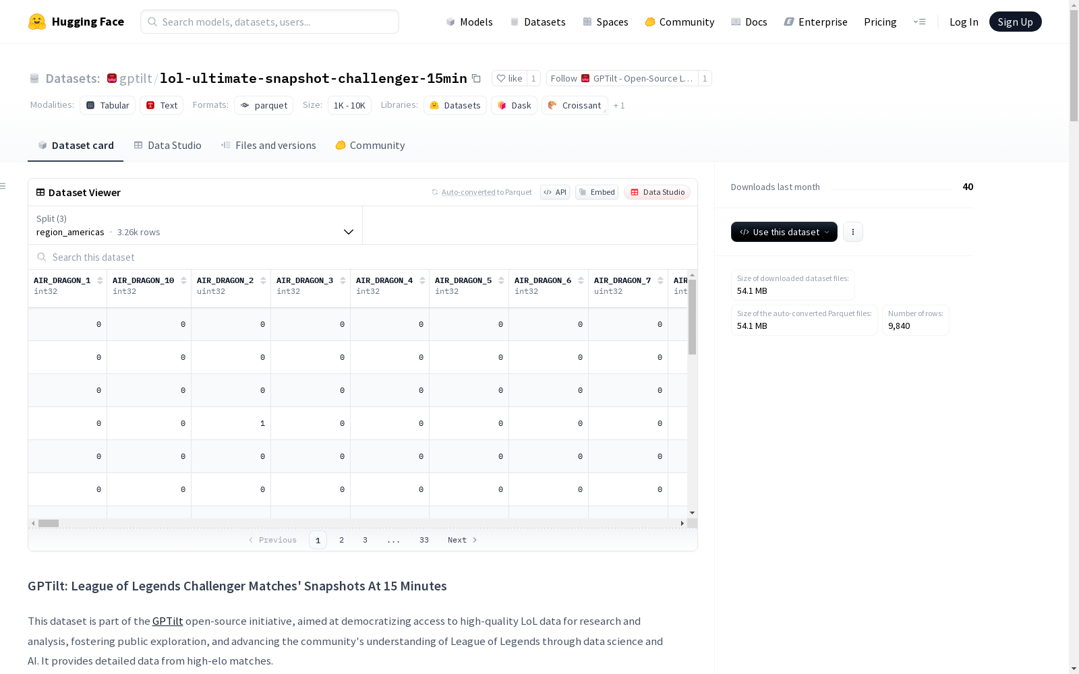Open the Files and versions tab

268,146
